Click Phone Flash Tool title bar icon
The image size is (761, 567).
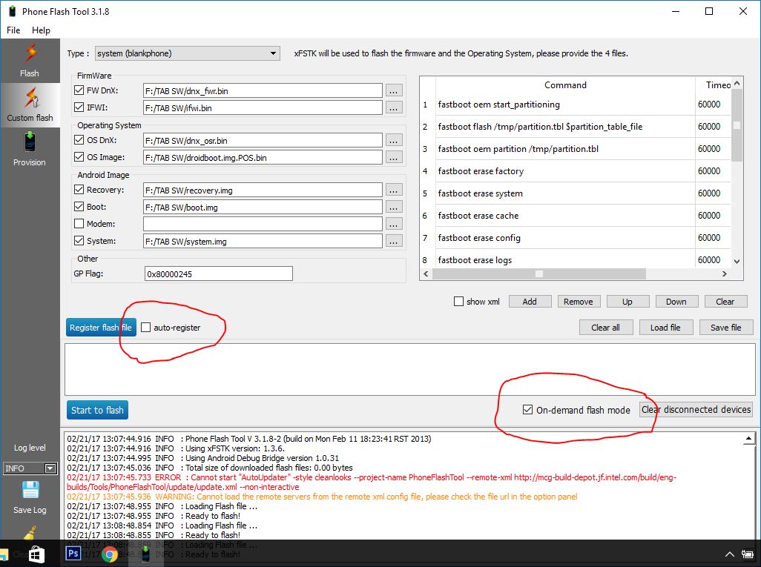12,11
